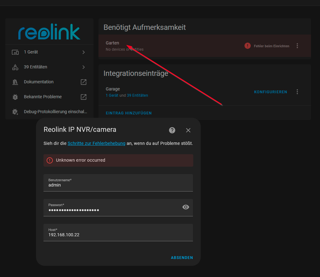320x277 pixels.
Task: Open the Garten three-dot menu
Action: tap(297, 45)
